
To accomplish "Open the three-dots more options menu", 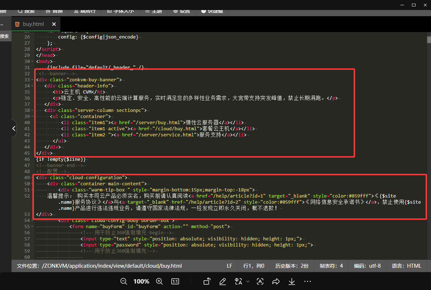I will [x=308, y=281].
